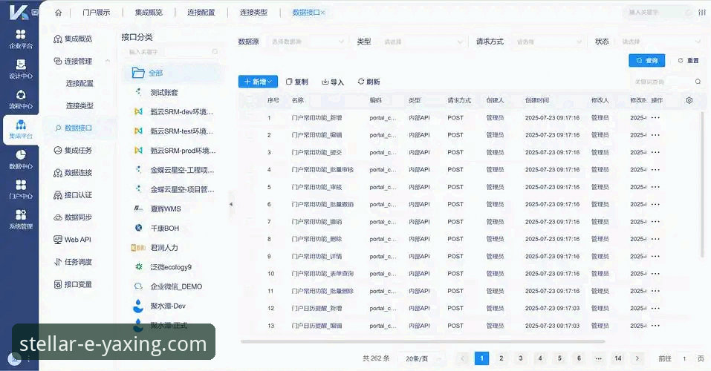The image size is (711, 371).
Task: Switch to 集成概览 tab
Action: click(x=149, y=13)
